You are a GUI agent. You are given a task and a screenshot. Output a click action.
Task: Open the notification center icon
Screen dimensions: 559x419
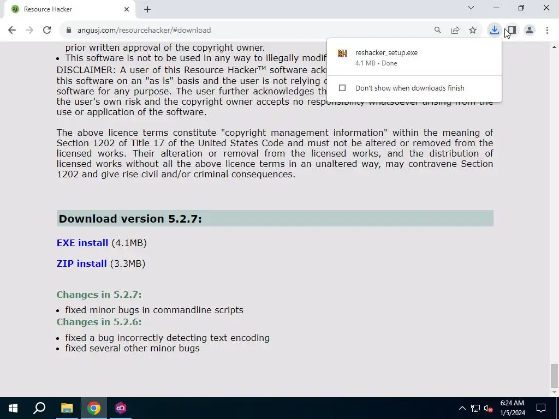[x=541, y=408]
